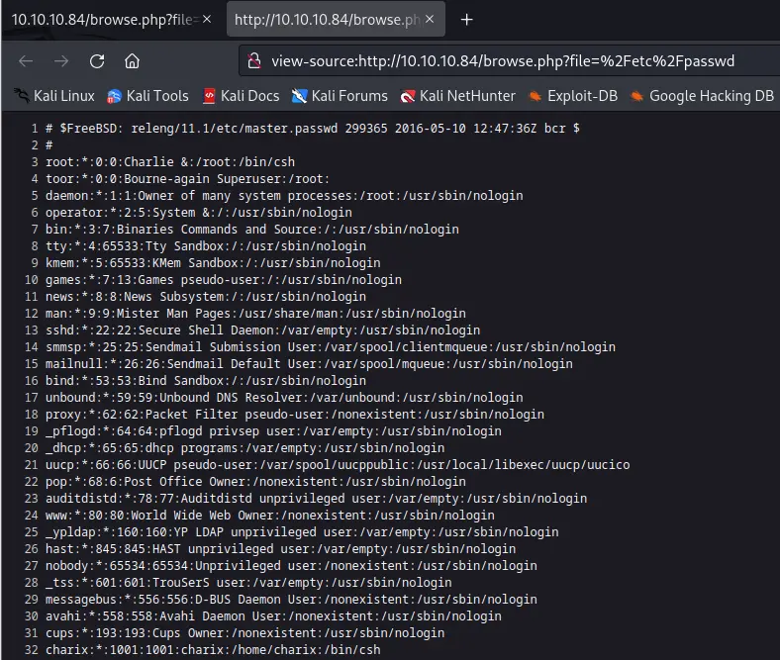Click the Exploit-DB bookmark icon
780x660 pixels.
(536, 96)
